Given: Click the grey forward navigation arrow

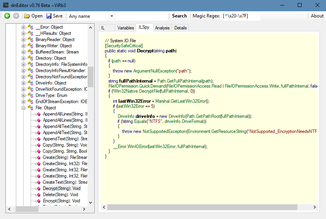Looking at the screenshot, I should click(16, 16).
